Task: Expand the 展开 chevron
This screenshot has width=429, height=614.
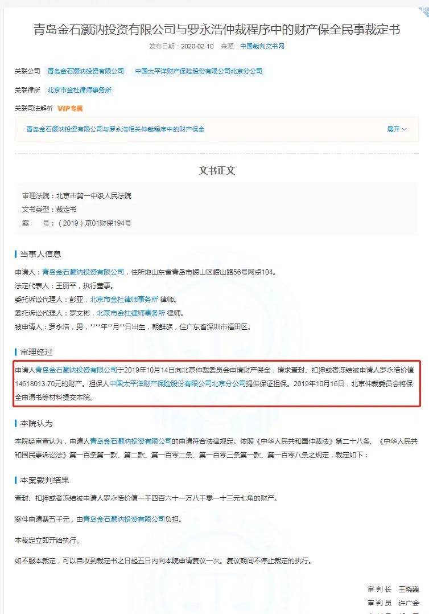Action: coord(397,129)
